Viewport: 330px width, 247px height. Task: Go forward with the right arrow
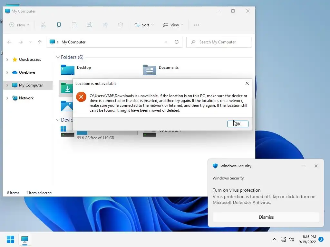point(21,42)
